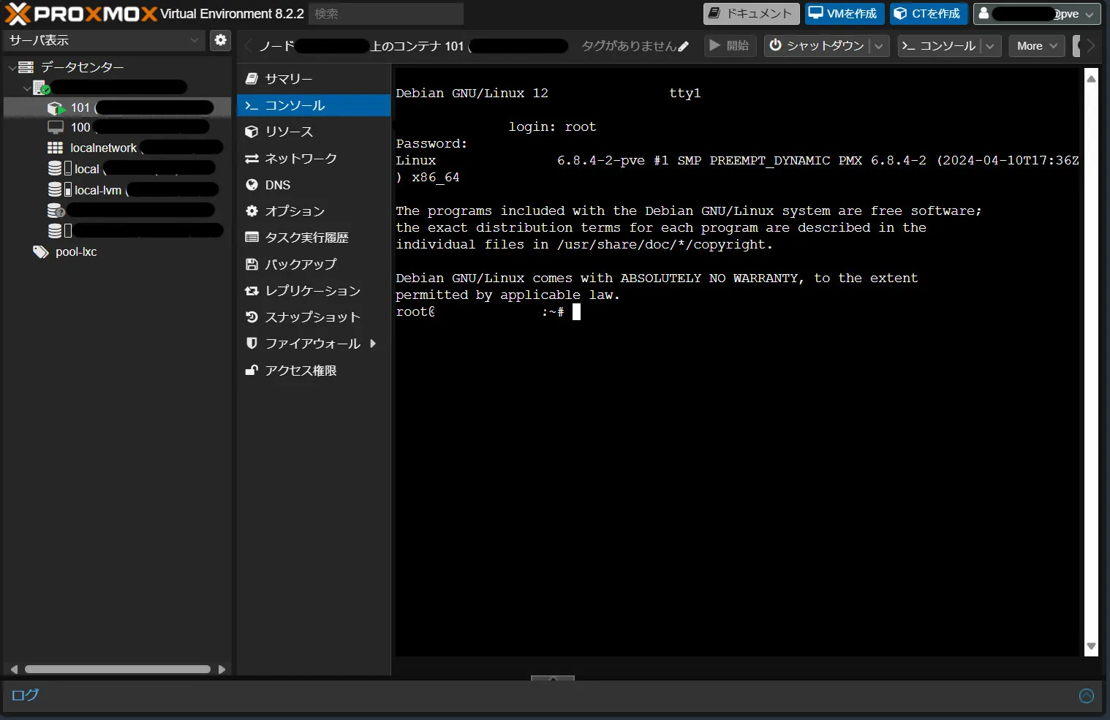
Task: Open the スナップショット snapshots tab
Action: click(314, 317)
